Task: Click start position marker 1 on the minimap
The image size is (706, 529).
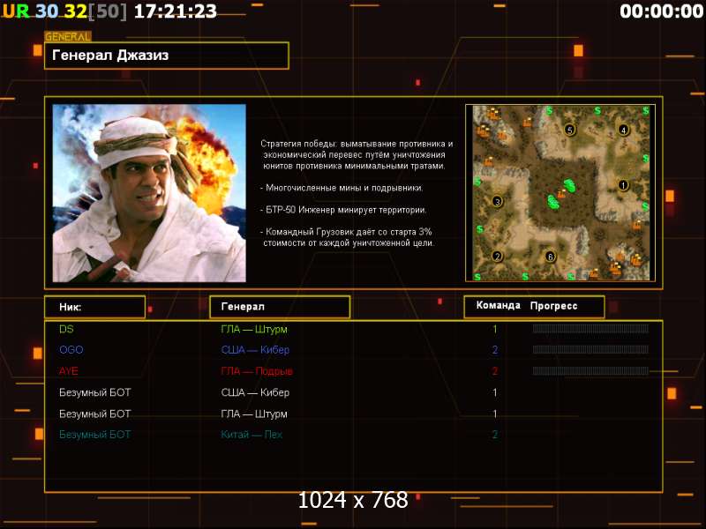Action: (623, 185)
